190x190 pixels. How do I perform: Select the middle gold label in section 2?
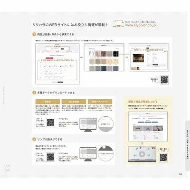tap(74, 102)
